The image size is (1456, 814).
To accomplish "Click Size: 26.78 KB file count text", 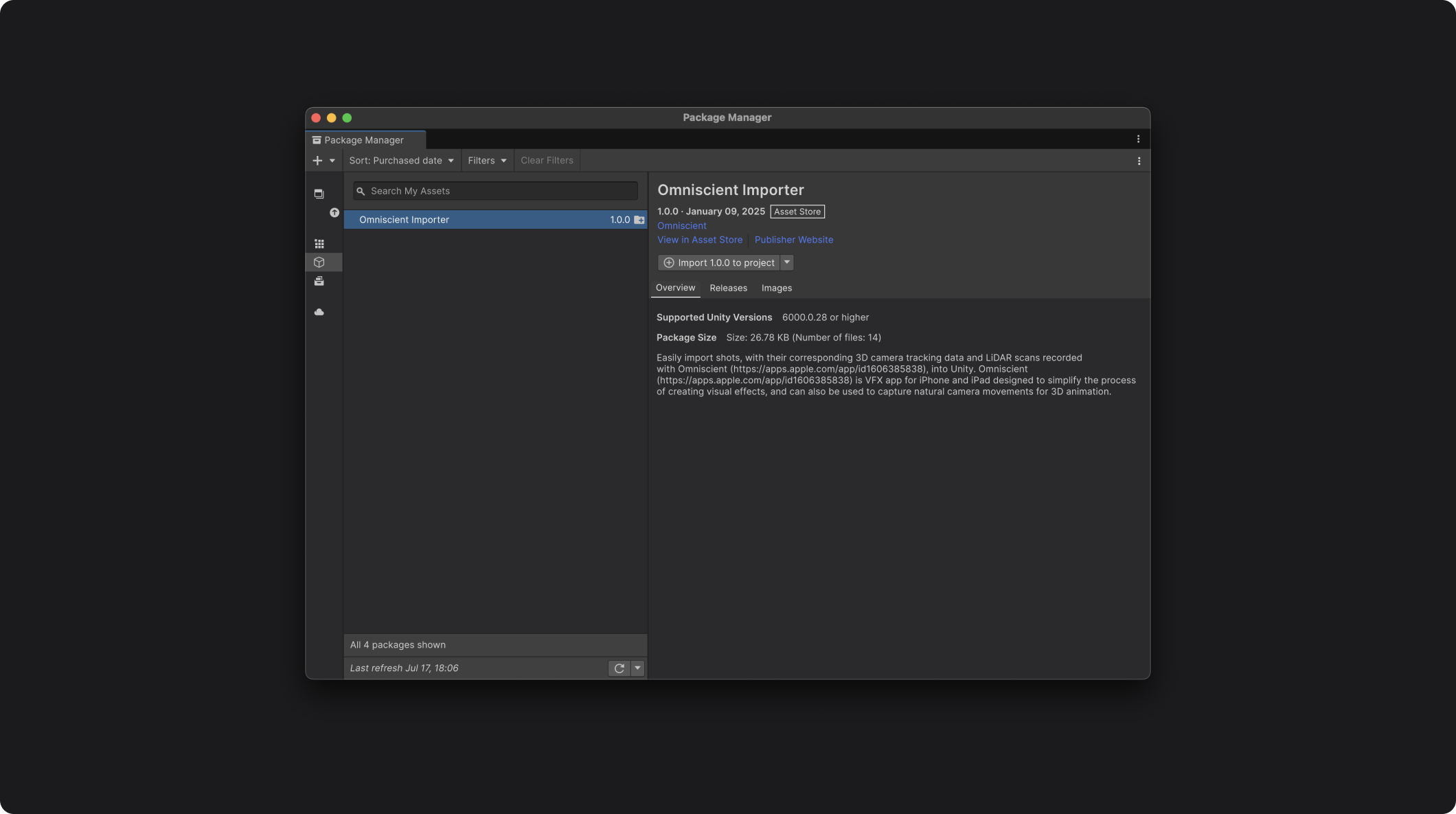I will pos(804,337).
